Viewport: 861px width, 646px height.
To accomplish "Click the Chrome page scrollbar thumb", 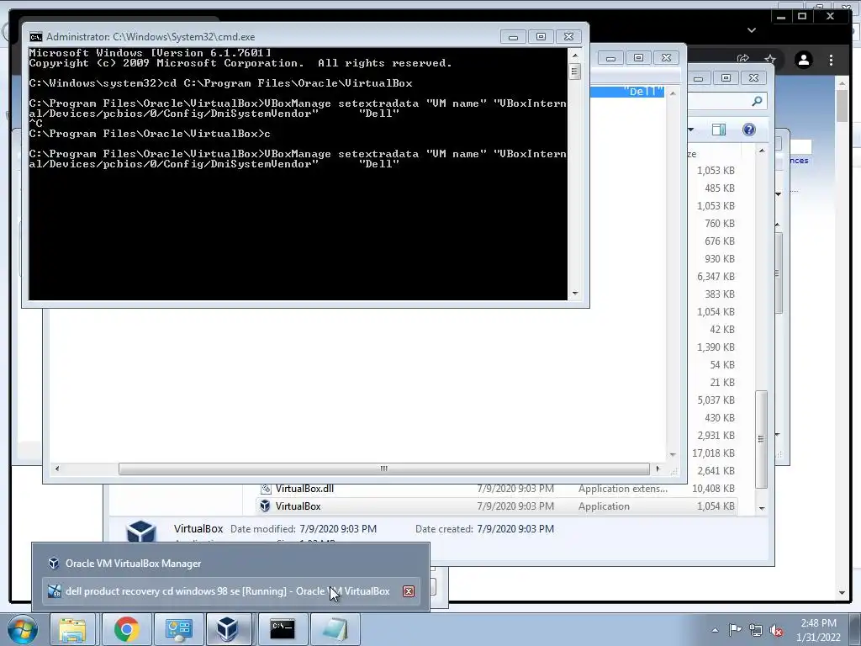I will (x=843, y=105).
